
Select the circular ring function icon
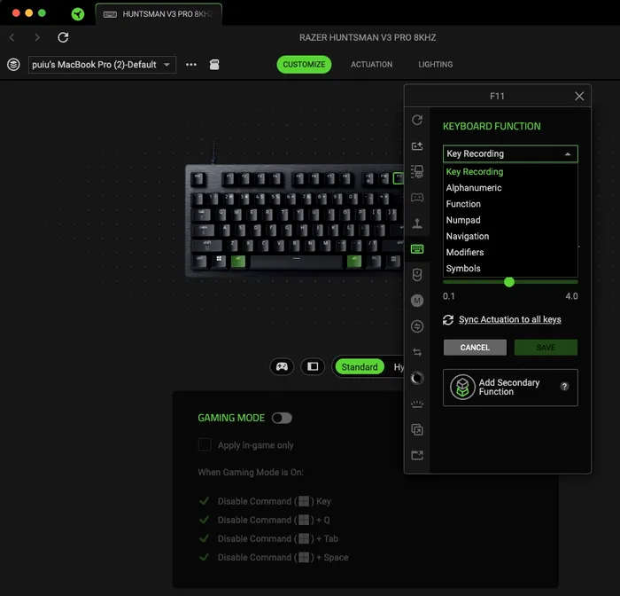417,378
